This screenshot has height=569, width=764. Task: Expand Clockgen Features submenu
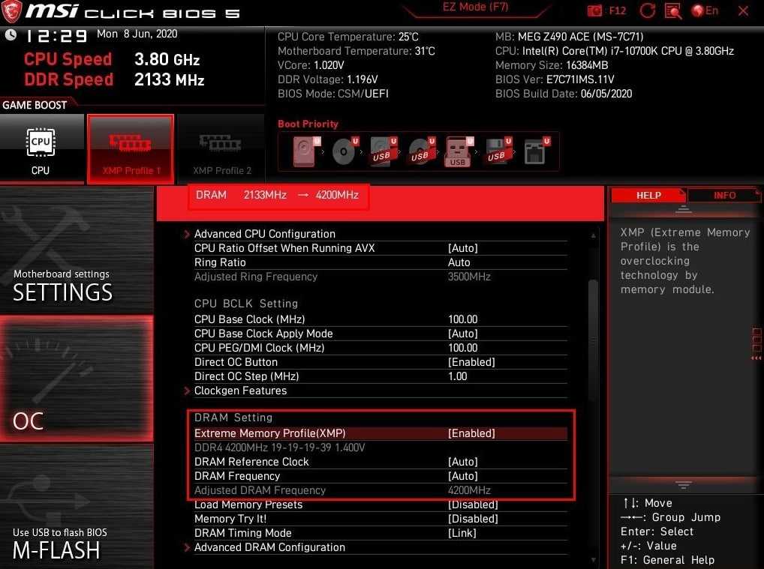pyautogui.click(x=240, y=391)
